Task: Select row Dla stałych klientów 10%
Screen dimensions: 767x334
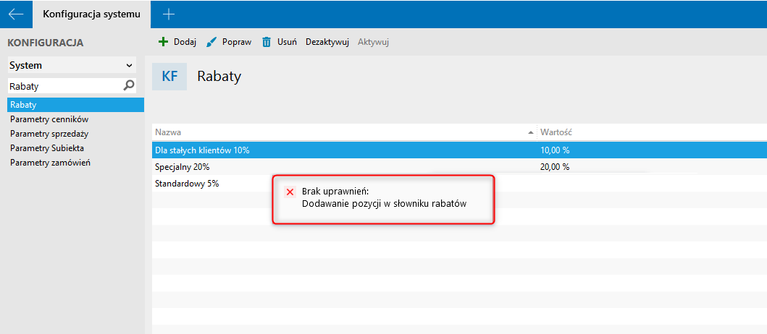Action: click(x=459, y=150)
